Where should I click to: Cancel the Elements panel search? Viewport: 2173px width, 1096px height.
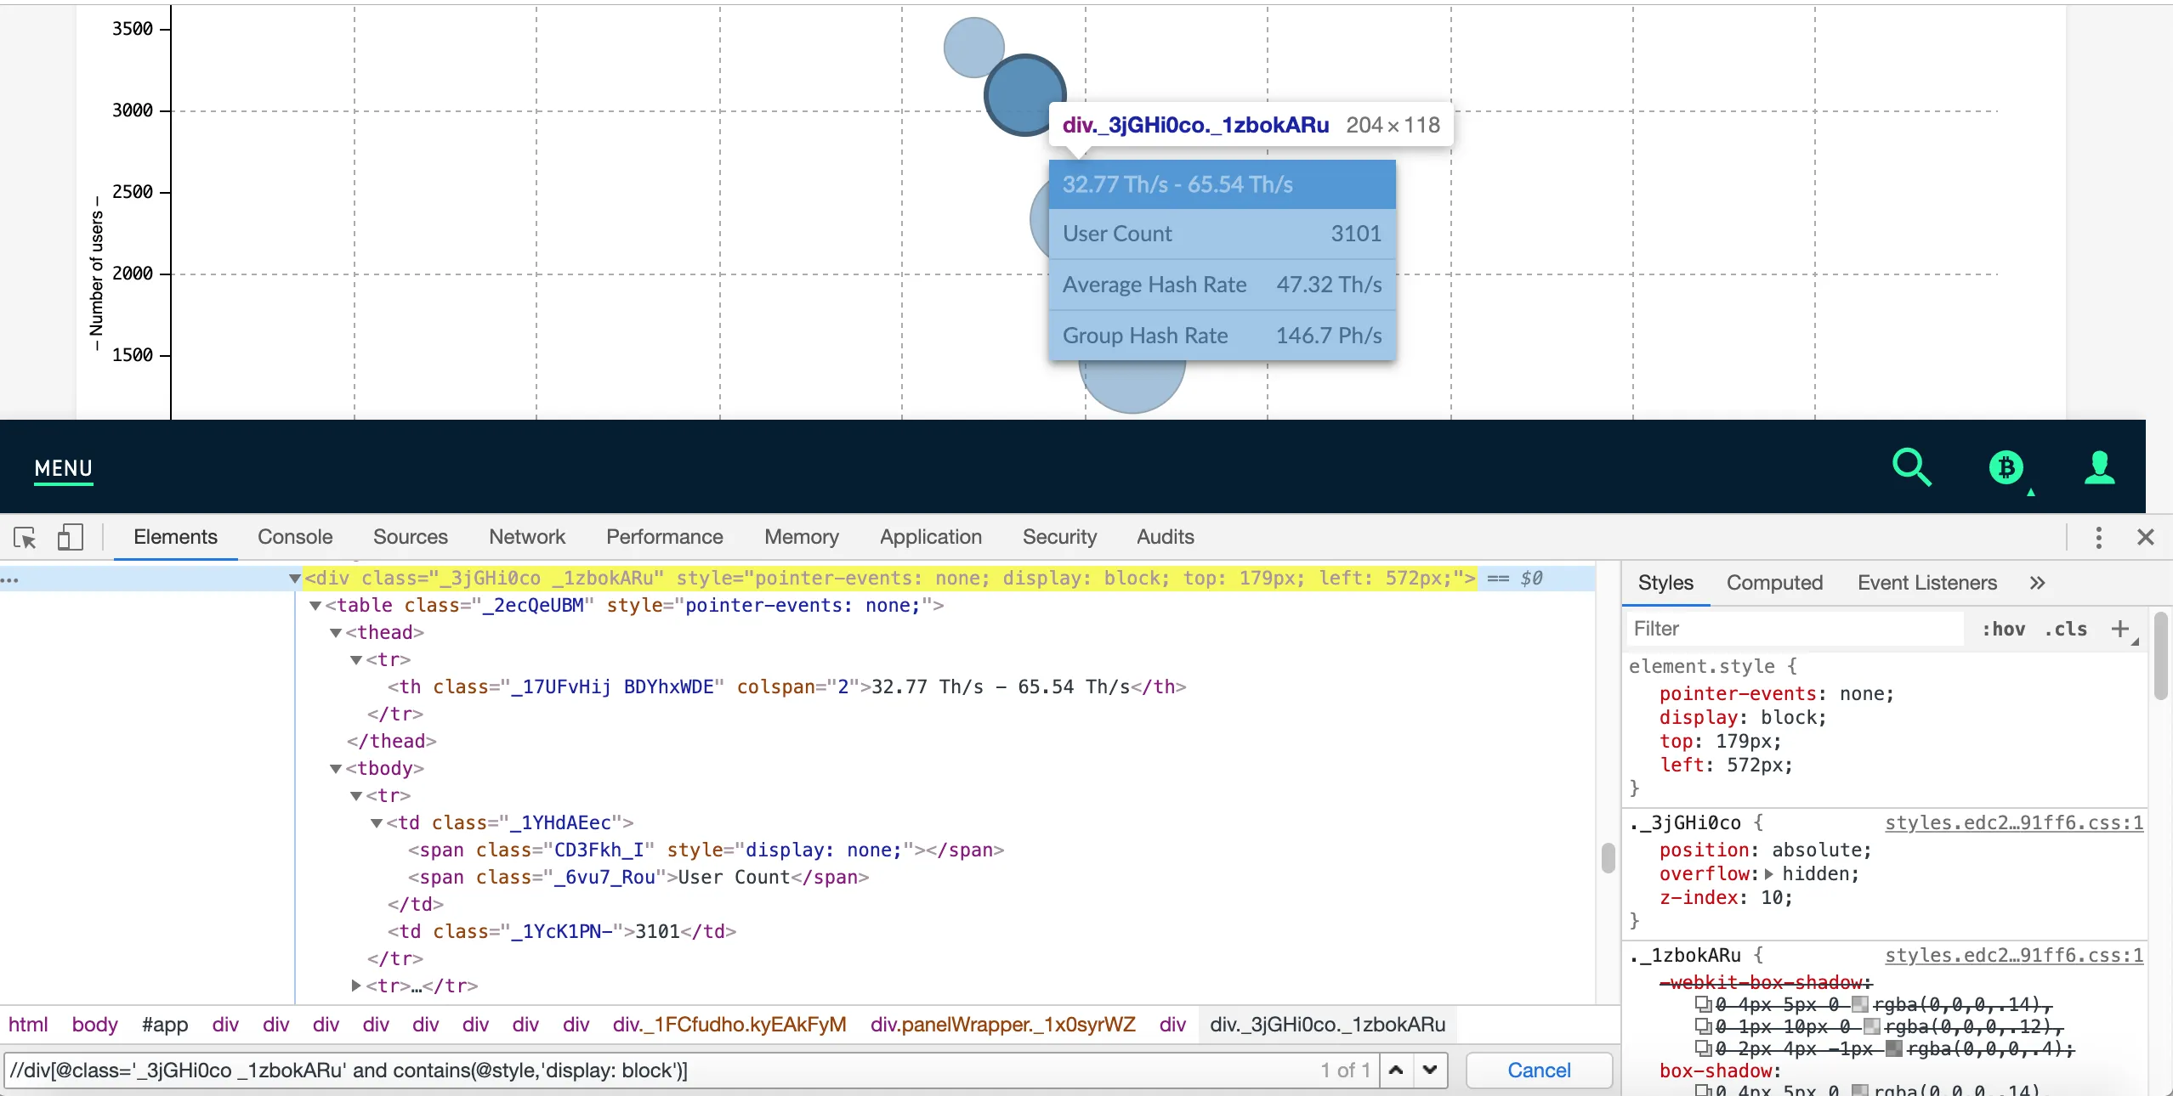click(1538, 1071)
